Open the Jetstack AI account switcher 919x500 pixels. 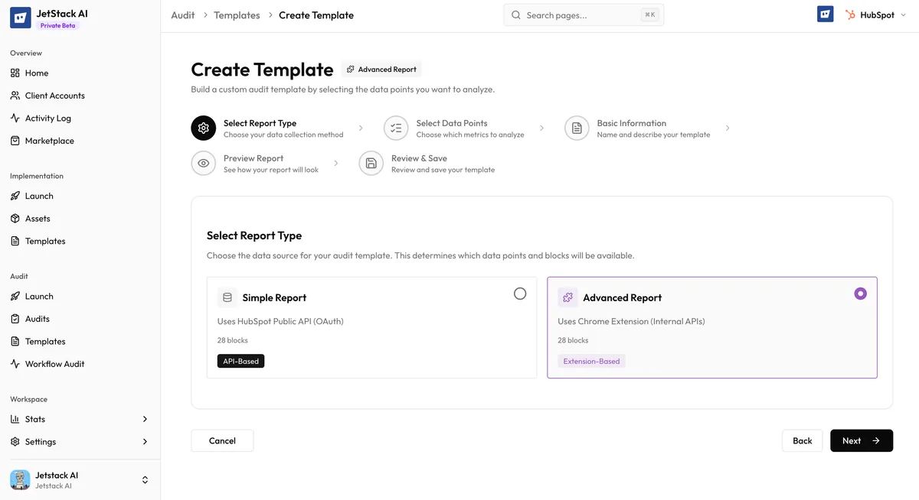[145, 479]
